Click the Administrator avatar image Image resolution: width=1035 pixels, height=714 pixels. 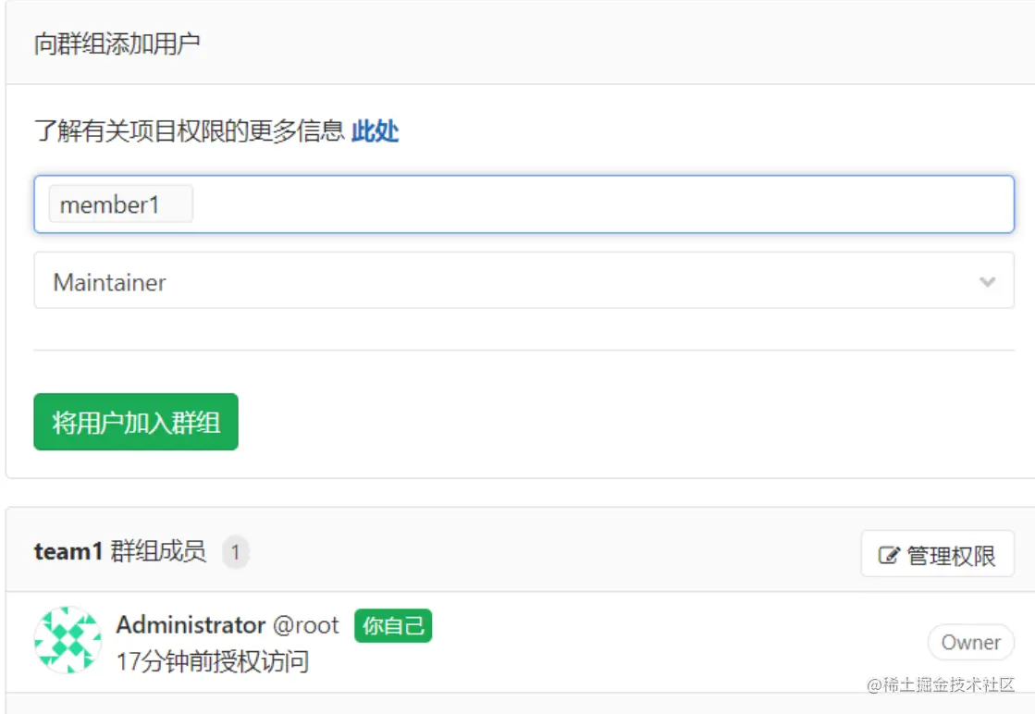(68, 640)
